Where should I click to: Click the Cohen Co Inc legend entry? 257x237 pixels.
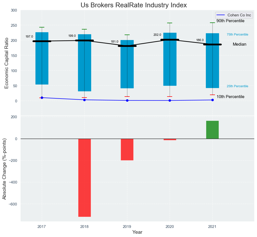(234, 15)
